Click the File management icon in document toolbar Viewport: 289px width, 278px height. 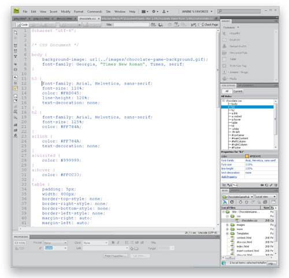tap(153, 25)
